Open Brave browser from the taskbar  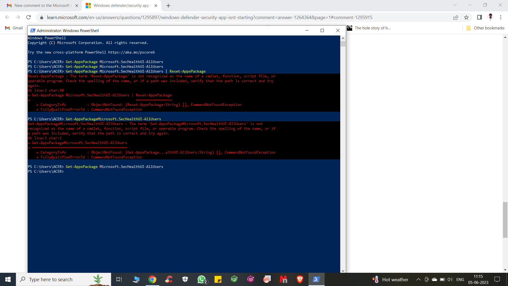tap(300, 279)
